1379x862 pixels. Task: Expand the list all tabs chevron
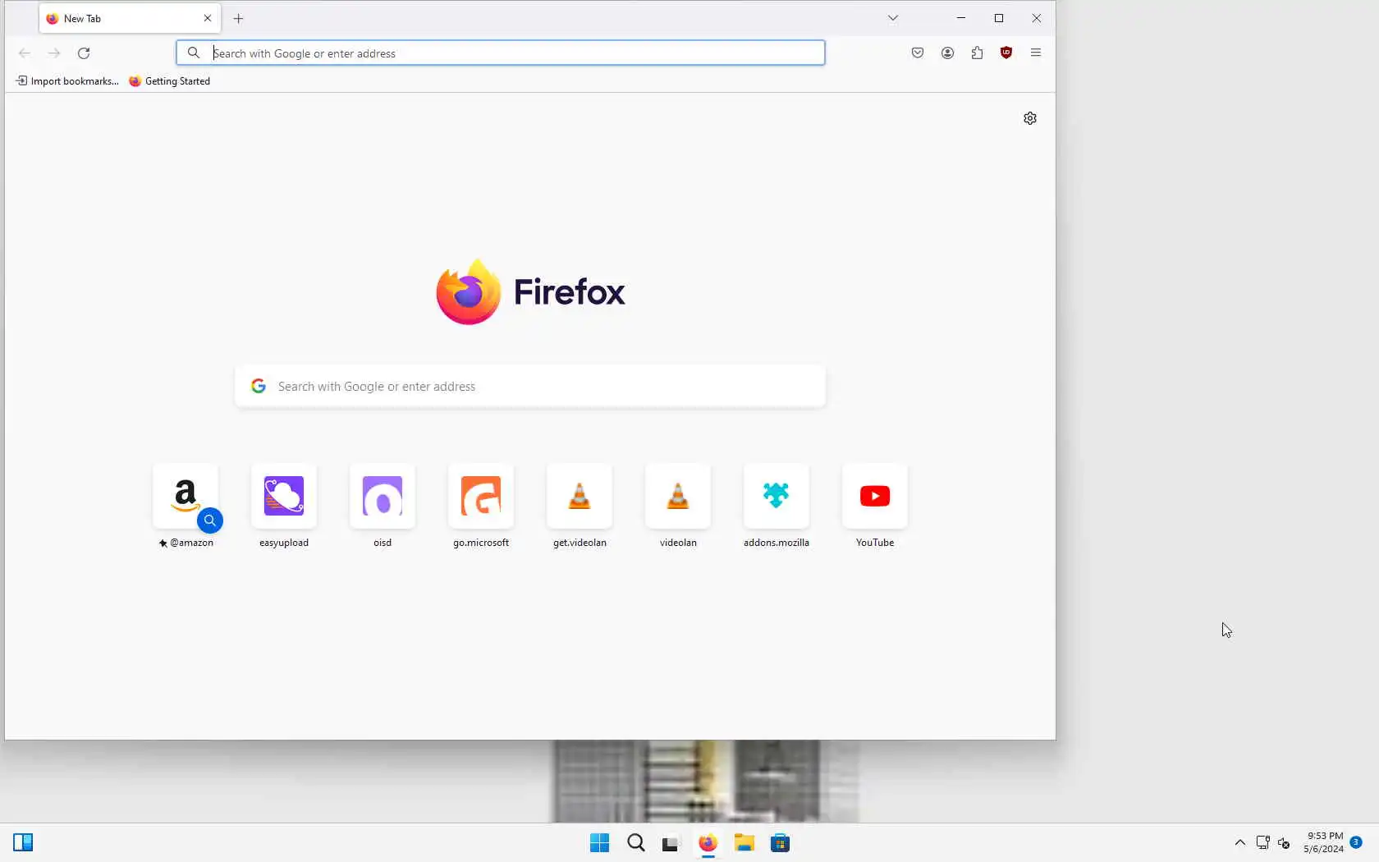(x=893, y=18)
